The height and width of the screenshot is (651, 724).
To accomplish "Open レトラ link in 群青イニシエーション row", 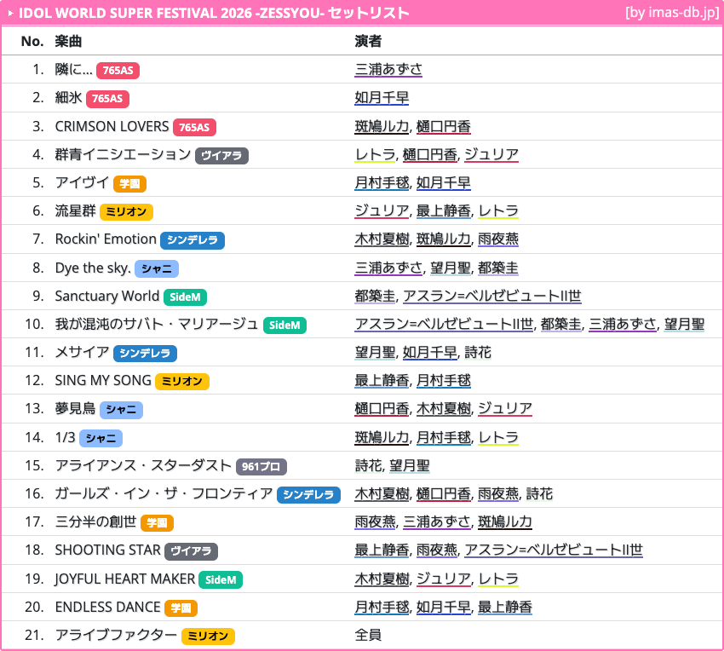I will coord(375,154).
